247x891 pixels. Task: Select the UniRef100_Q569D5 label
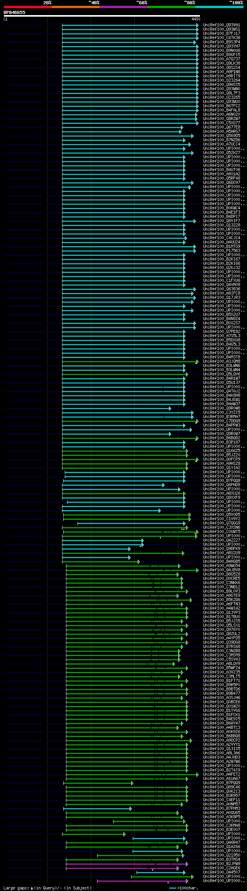tap(222, 136)
